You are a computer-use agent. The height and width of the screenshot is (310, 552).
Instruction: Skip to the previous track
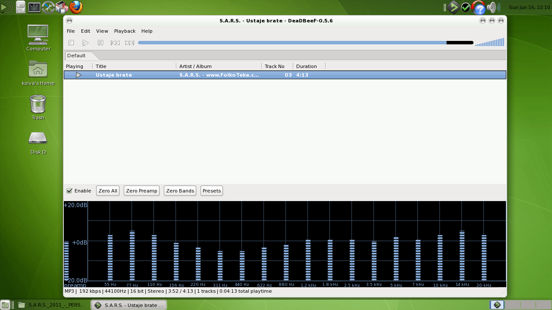pos(115,43)
